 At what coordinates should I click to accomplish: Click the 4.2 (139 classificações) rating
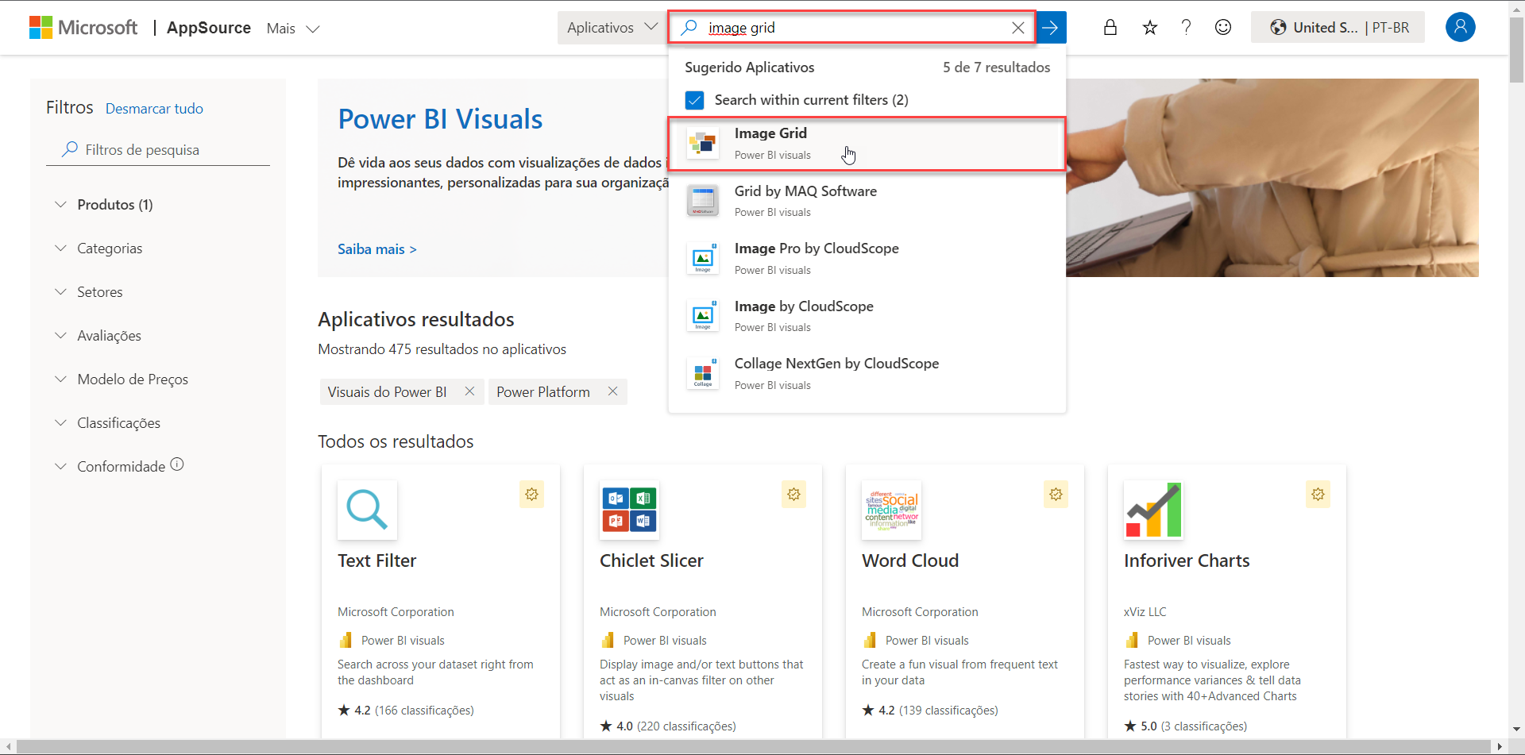click(x=930, y=711)
